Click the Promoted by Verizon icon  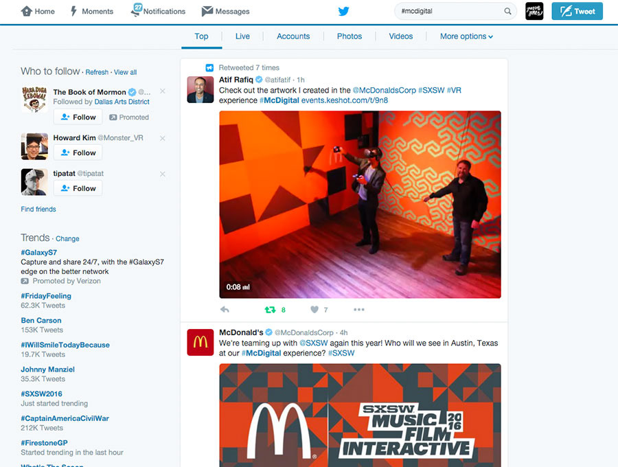25,281
